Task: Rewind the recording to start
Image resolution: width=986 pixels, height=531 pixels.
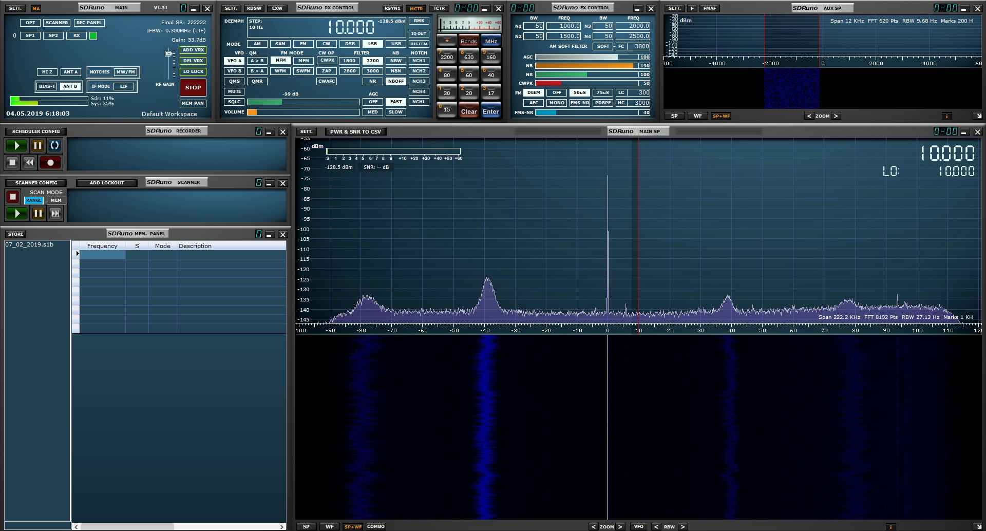Action: tap(29, 162)
